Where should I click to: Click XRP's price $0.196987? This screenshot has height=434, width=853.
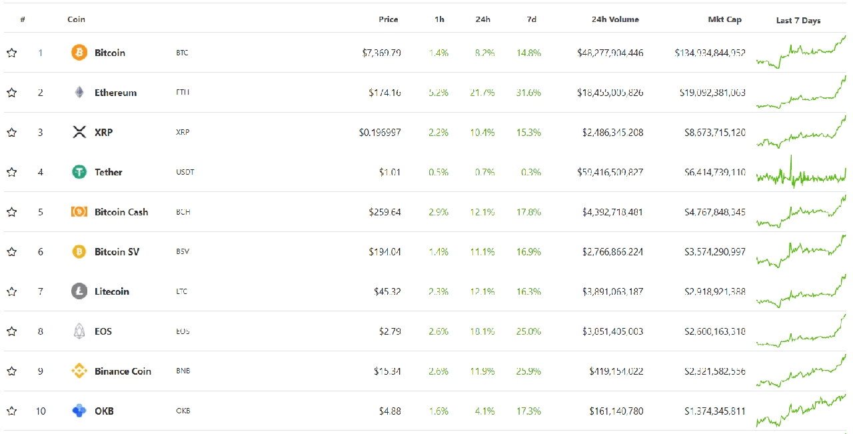pyautogui.click(x=380, y=132)
